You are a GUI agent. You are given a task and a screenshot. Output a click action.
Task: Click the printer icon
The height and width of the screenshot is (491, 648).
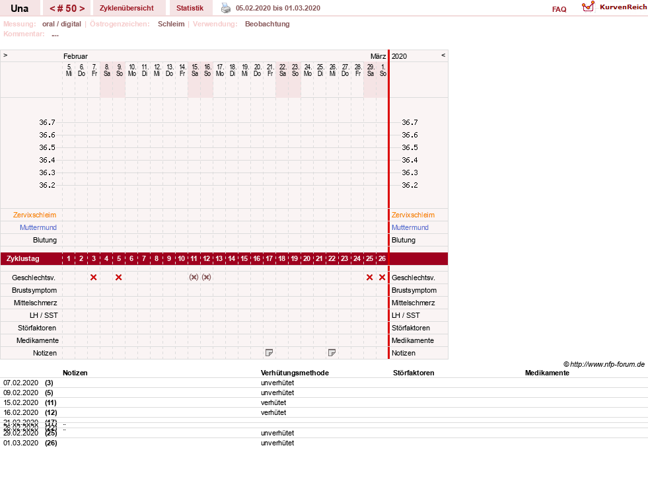pyautogui.click(x=226, y=8)
